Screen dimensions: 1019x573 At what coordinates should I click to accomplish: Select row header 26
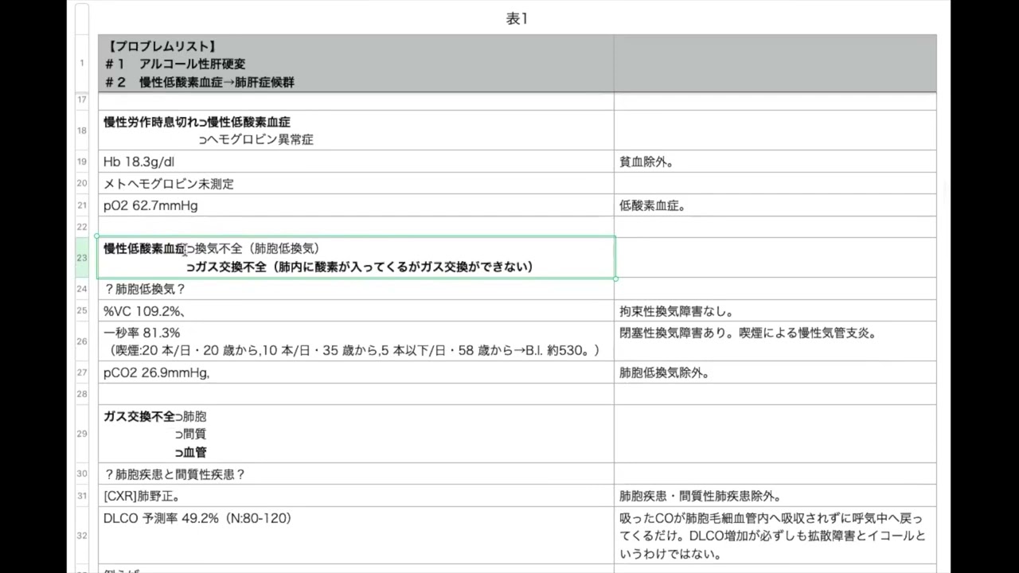click(x=82, y=341)
